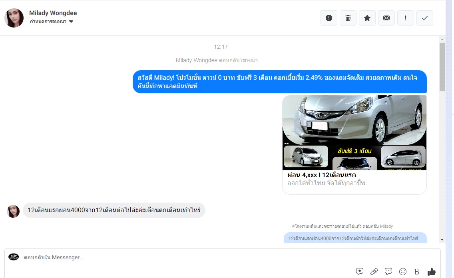This screenshot has width=454, height=278.
Task: Open the emoji picker smiley icon
Action: tap(403, 271)
